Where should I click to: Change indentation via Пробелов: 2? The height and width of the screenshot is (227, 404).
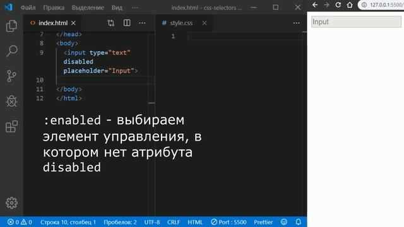(x=120, y=222)
